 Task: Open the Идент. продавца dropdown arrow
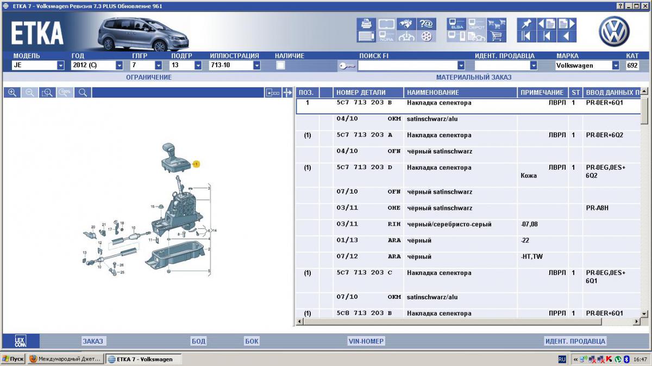point(534,65)
